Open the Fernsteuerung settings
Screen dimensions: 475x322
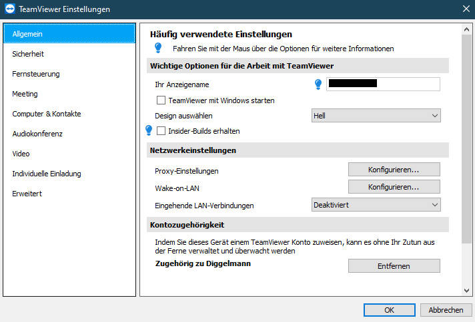point(36,74)
